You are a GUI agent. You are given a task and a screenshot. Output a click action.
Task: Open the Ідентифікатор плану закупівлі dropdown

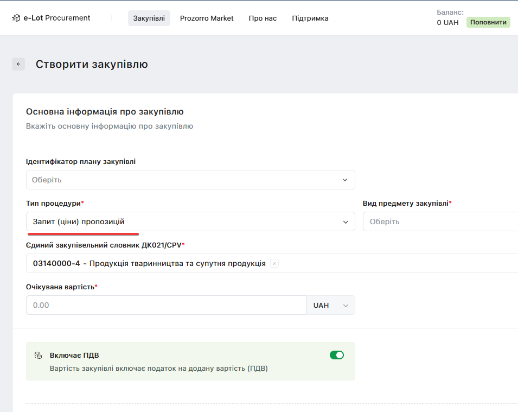click(190, 180)
